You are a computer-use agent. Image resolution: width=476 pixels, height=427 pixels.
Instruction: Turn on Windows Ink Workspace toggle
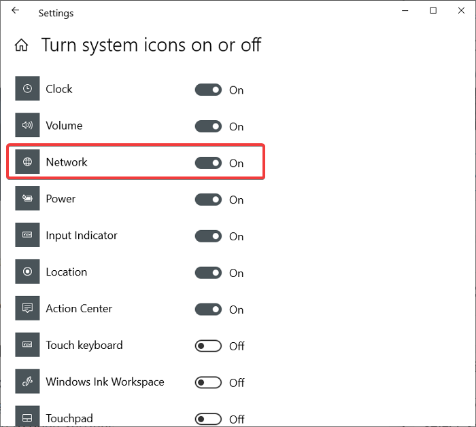[208, 383]
